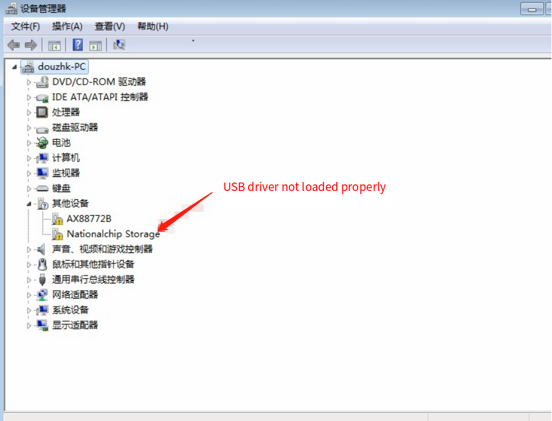Collapse the 其他设备 node
The width and height of the screenshot is (552, 421).
click(29, 204)
